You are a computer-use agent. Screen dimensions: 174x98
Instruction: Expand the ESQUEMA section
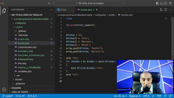coord(16,88)
